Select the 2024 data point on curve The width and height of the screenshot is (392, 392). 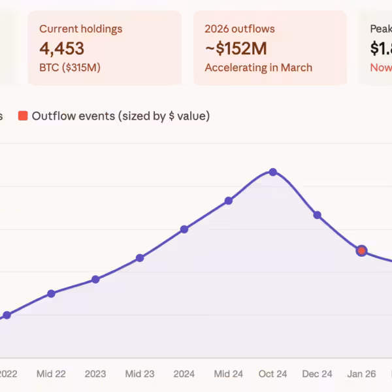coord(184,229)
